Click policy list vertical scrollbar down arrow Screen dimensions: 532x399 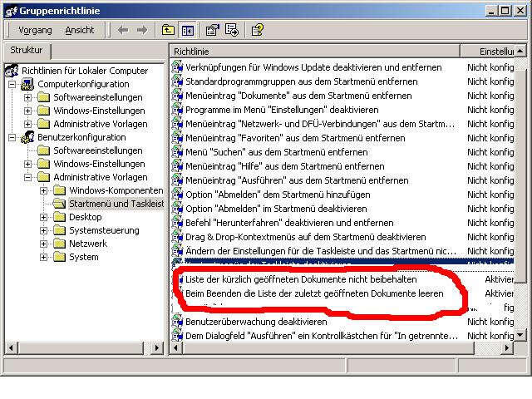point(520,336)
